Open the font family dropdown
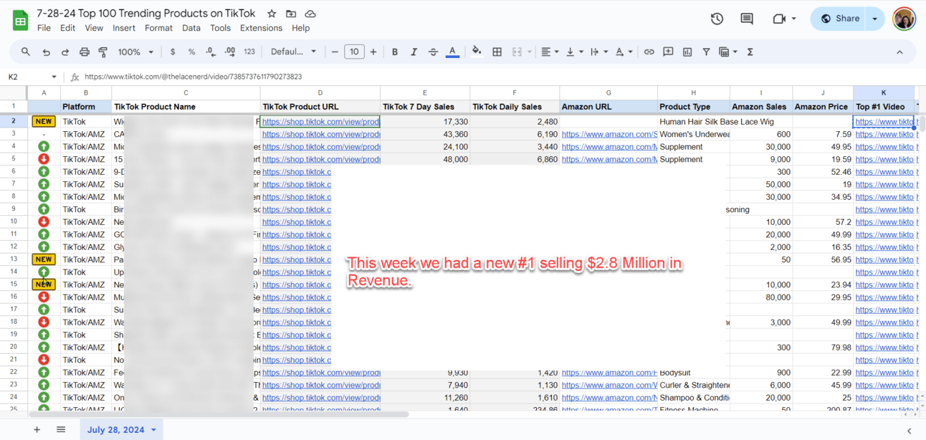Image resolution: width=926 pixels, height=440 pixels. click(x=293, y=52)
